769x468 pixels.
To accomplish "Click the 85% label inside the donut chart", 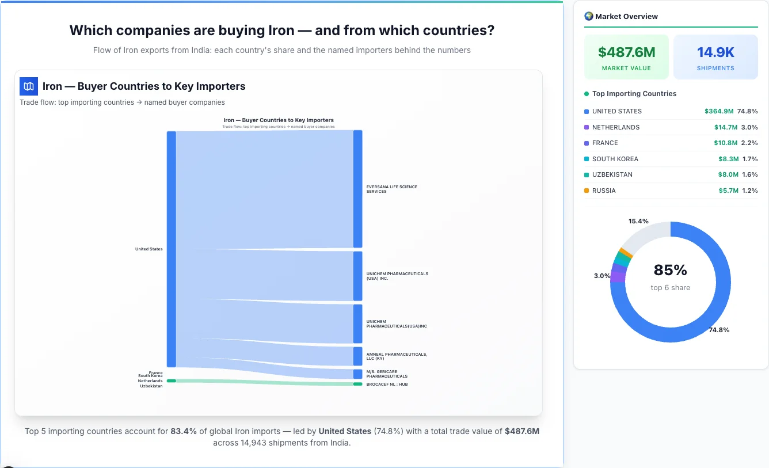I will 670,269.
